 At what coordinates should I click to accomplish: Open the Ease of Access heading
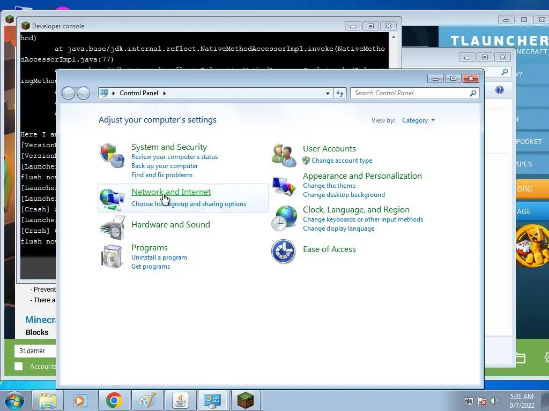(x=329, y=249)
